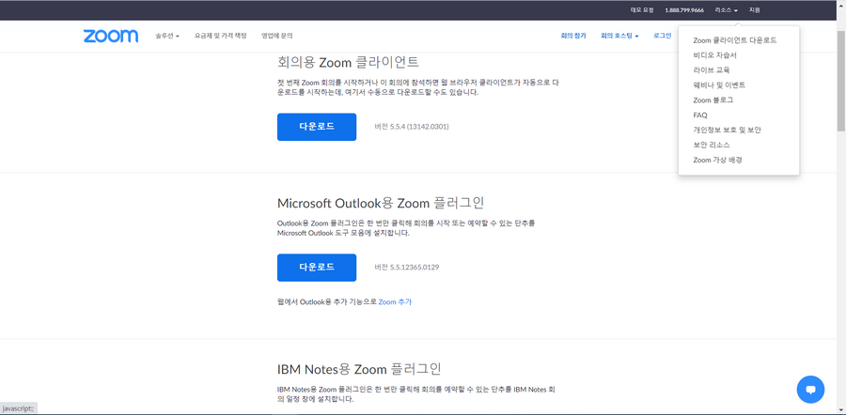The width and height of the screenshot is (846, 415).
Task: Click the 로그인 link
Action: [x=662, y=36]
